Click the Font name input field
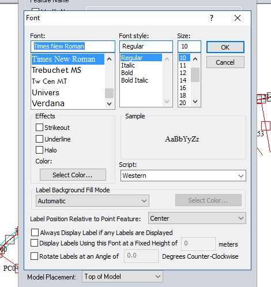 [x=73, y=46]
